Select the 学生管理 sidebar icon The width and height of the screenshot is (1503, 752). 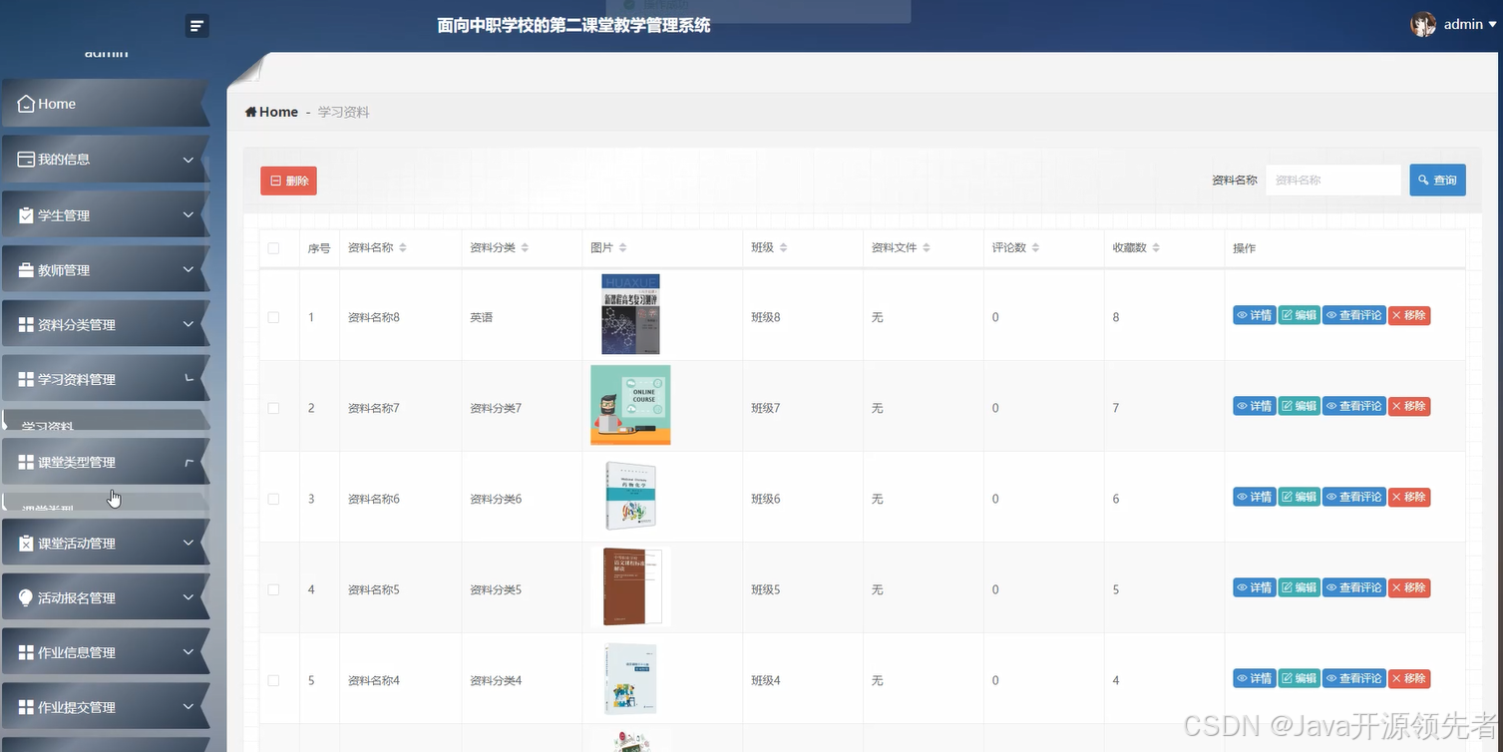coord(25,214)
